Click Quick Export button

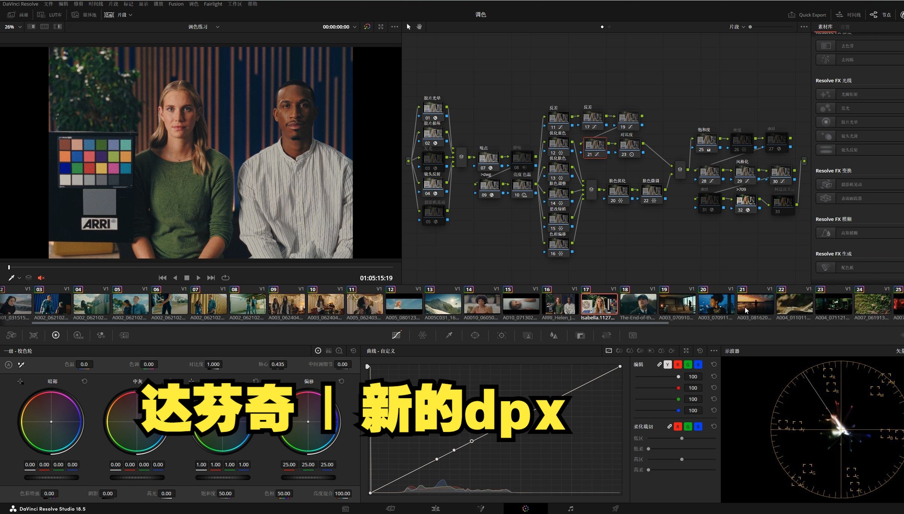[x=807, y=15]
